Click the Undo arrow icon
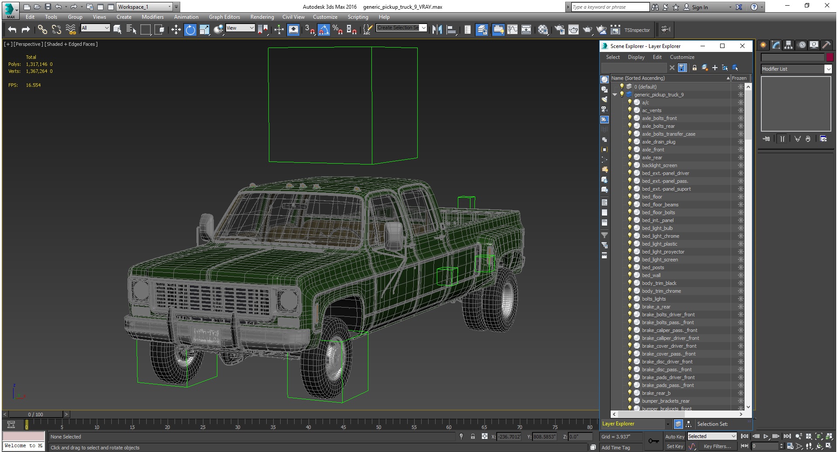 tap(12, 30)
